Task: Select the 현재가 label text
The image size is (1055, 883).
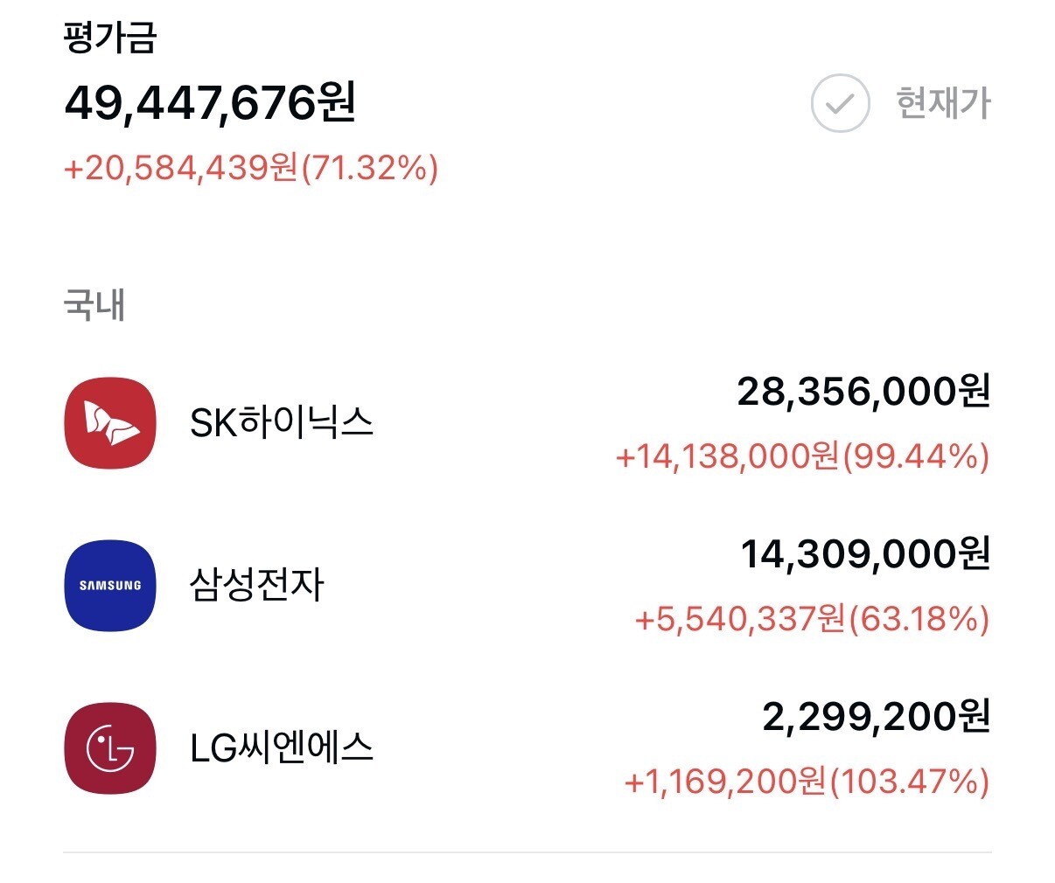Action: tap(943, 103)
